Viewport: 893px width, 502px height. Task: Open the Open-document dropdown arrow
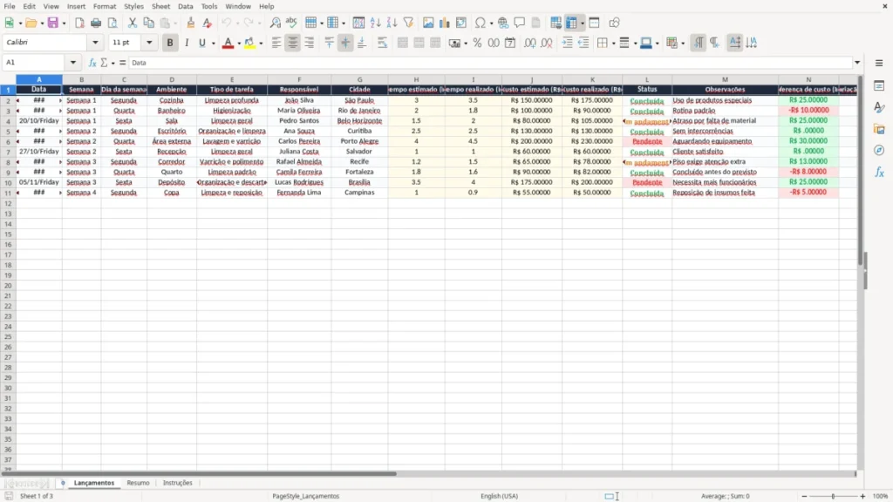tap(42, 24)
